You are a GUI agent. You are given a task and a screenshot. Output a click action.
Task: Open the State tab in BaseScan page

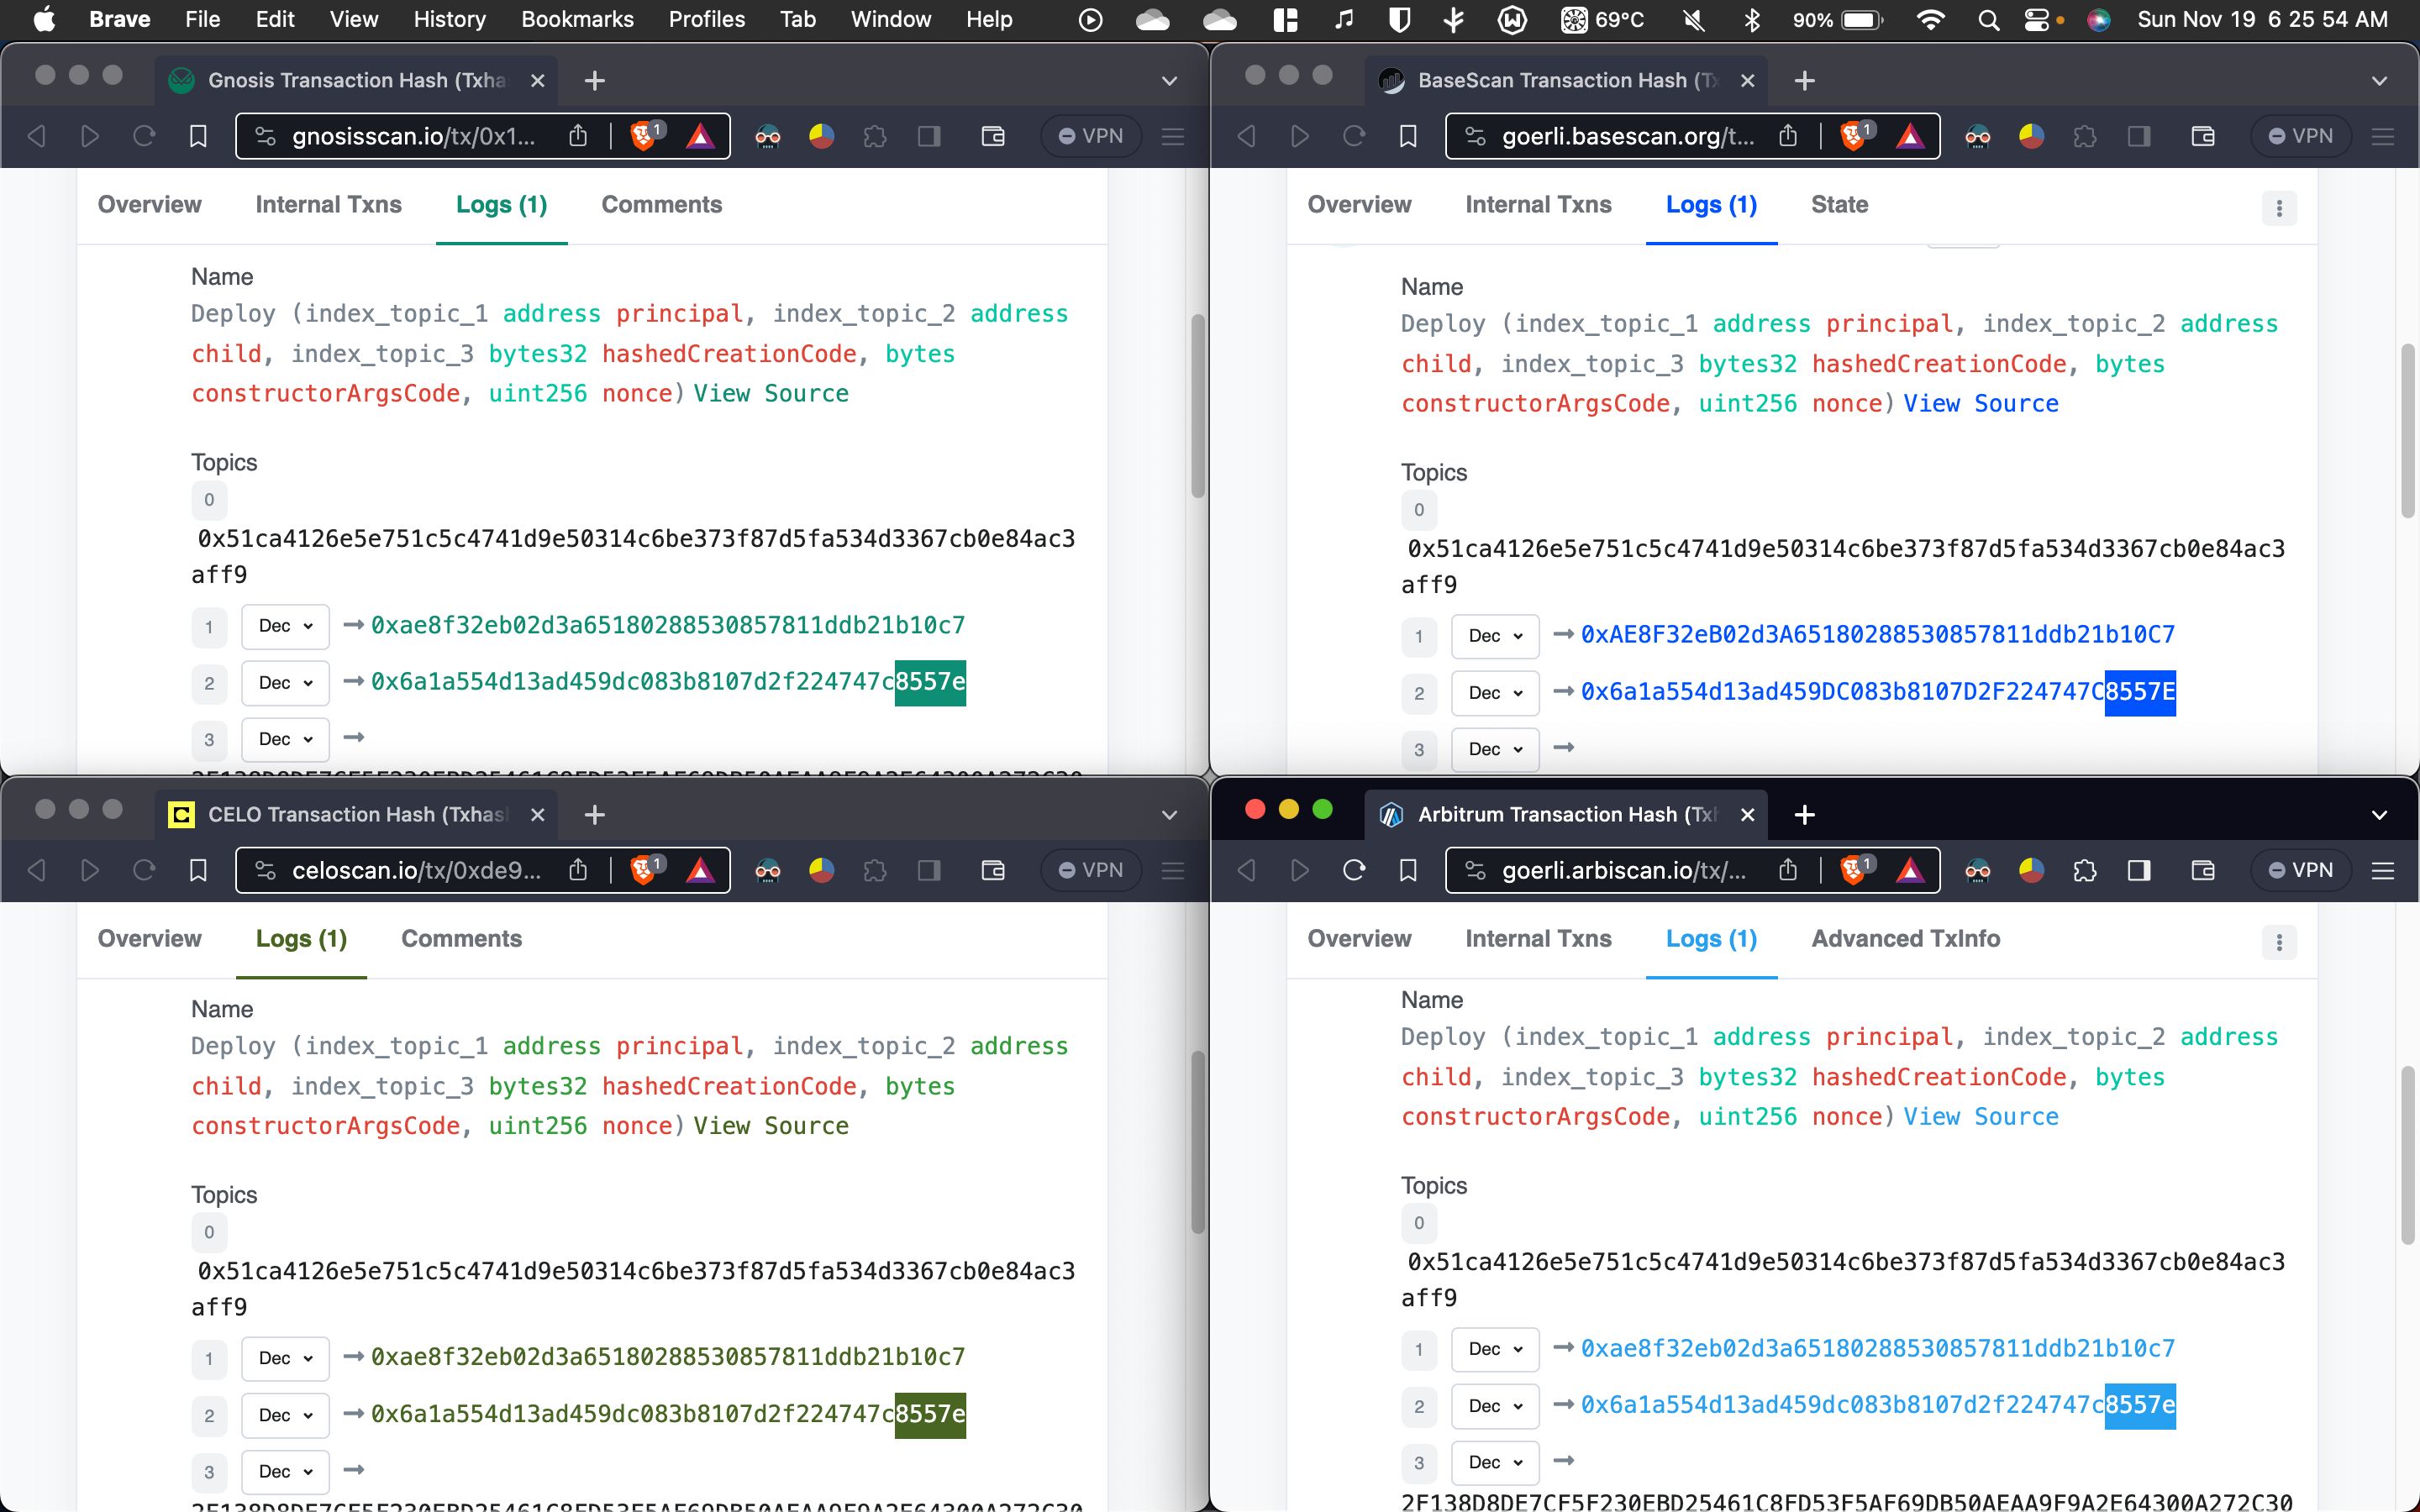pos(1839,205)
